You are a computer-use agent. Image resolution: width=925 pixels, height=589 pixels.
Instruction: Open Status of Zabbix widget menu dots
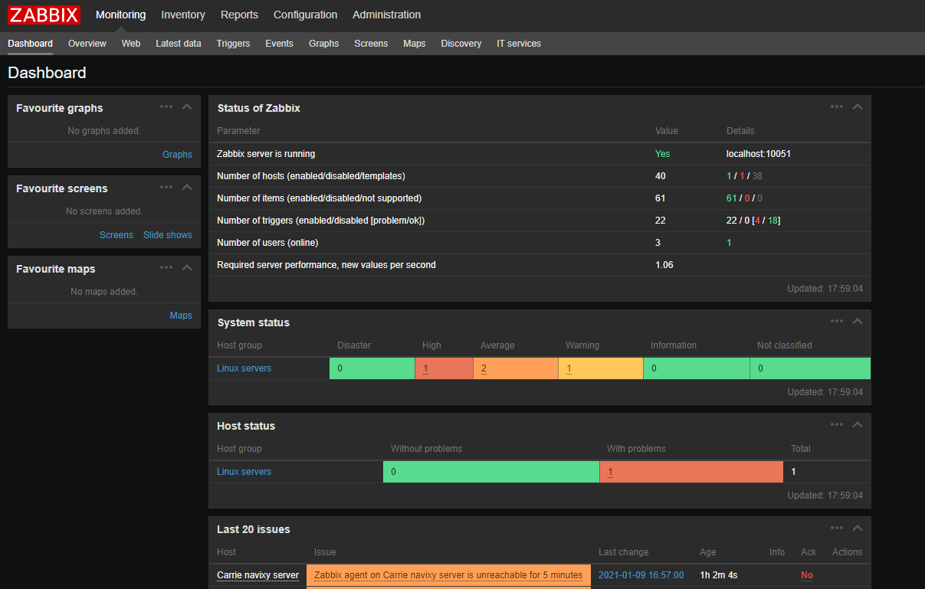837,106
